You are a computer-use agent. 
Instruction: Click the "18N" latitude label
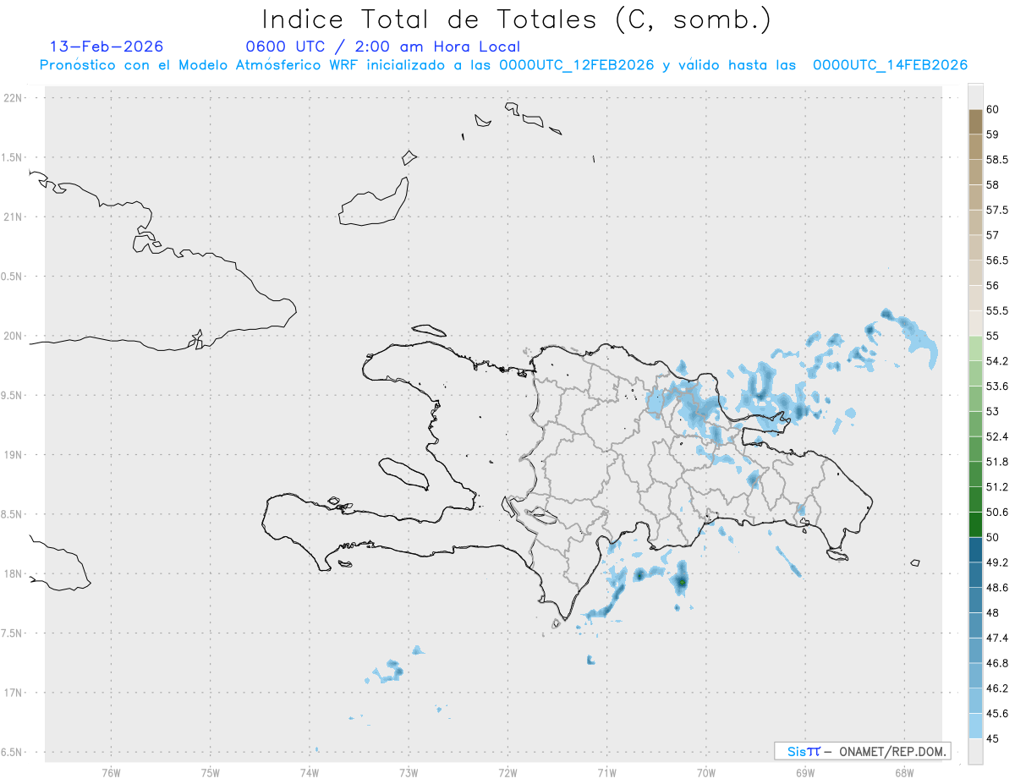[14, 573]
